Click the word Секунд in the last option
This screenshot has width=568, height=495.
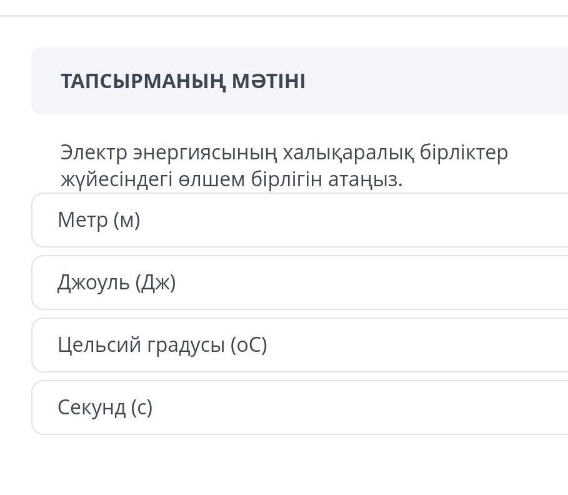click(91, 407)
